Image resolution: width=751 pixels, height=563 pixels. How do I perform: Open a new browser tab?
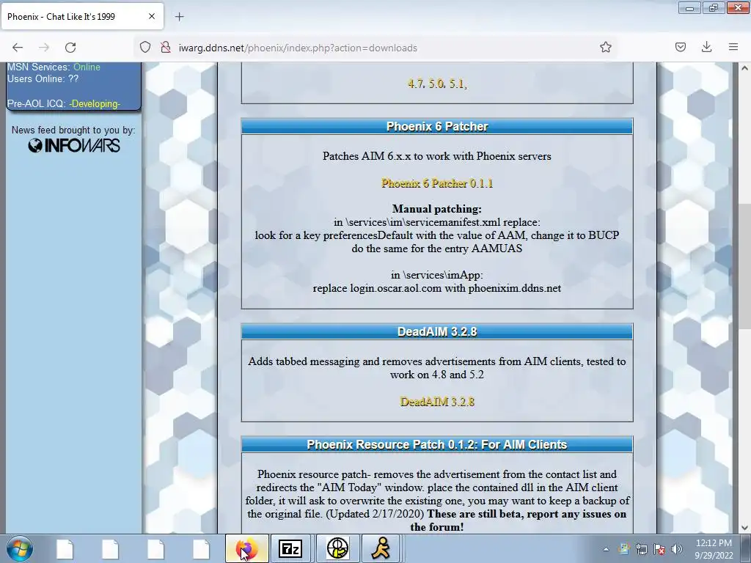179,17
